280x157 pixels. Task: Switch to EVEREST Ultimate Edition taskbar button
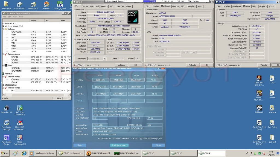pos(99,153)
